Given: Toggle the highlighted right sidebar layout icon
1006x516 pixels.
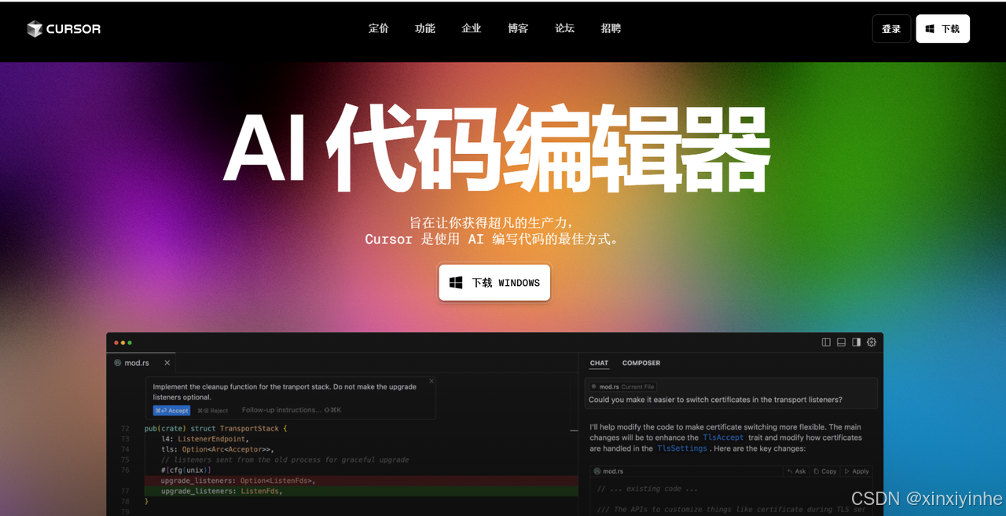Looking at the screenshot, I should (x=856, y=342).
